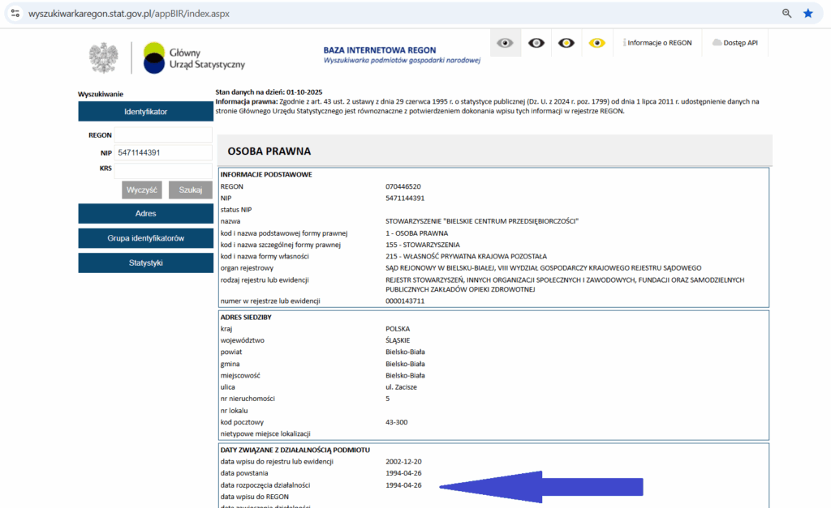Select the gray eye default contrast icon
The image size is (831, 508).
(505, 42)
